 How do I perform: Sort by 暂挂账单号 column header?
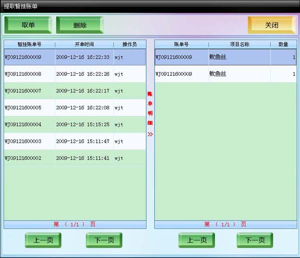pos(29,44)
